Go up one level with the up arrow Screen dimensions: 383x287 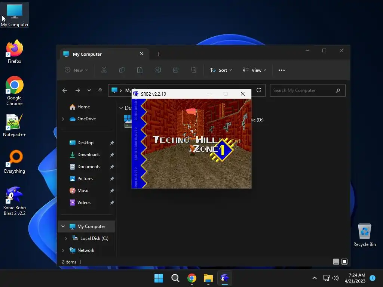(100, 90)
